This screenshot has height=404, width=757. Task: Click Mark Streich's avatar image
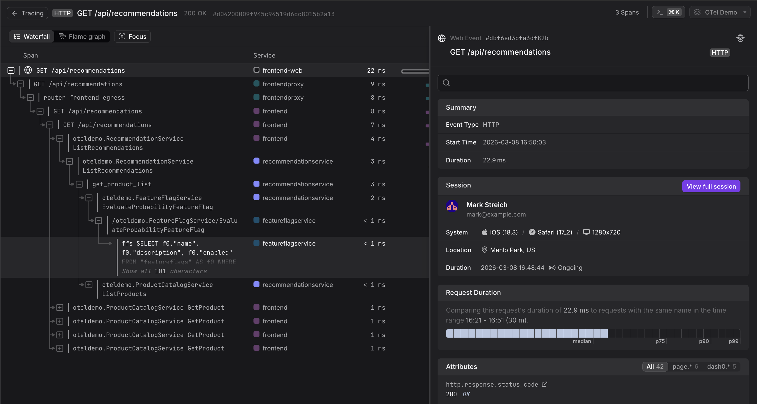452,206
